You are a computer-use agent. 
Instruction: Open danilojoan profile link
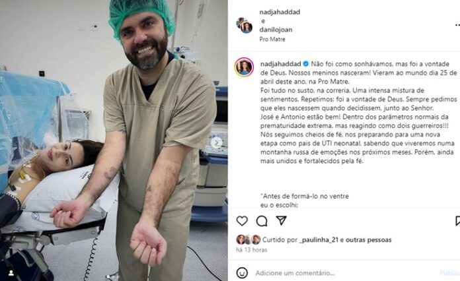click(x=276, y=30)
